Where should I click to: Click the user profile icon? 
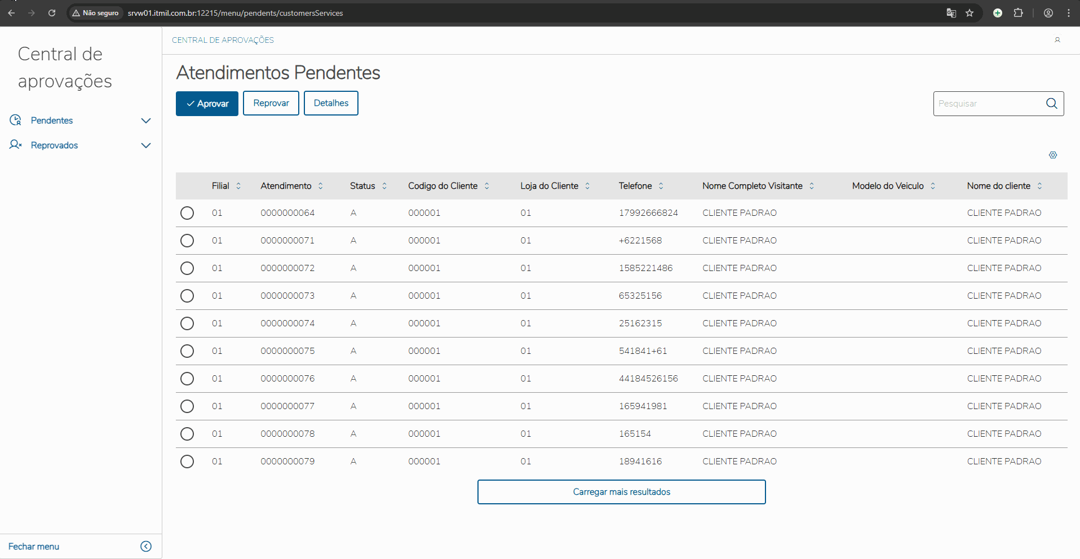(x=1057, y=40)
